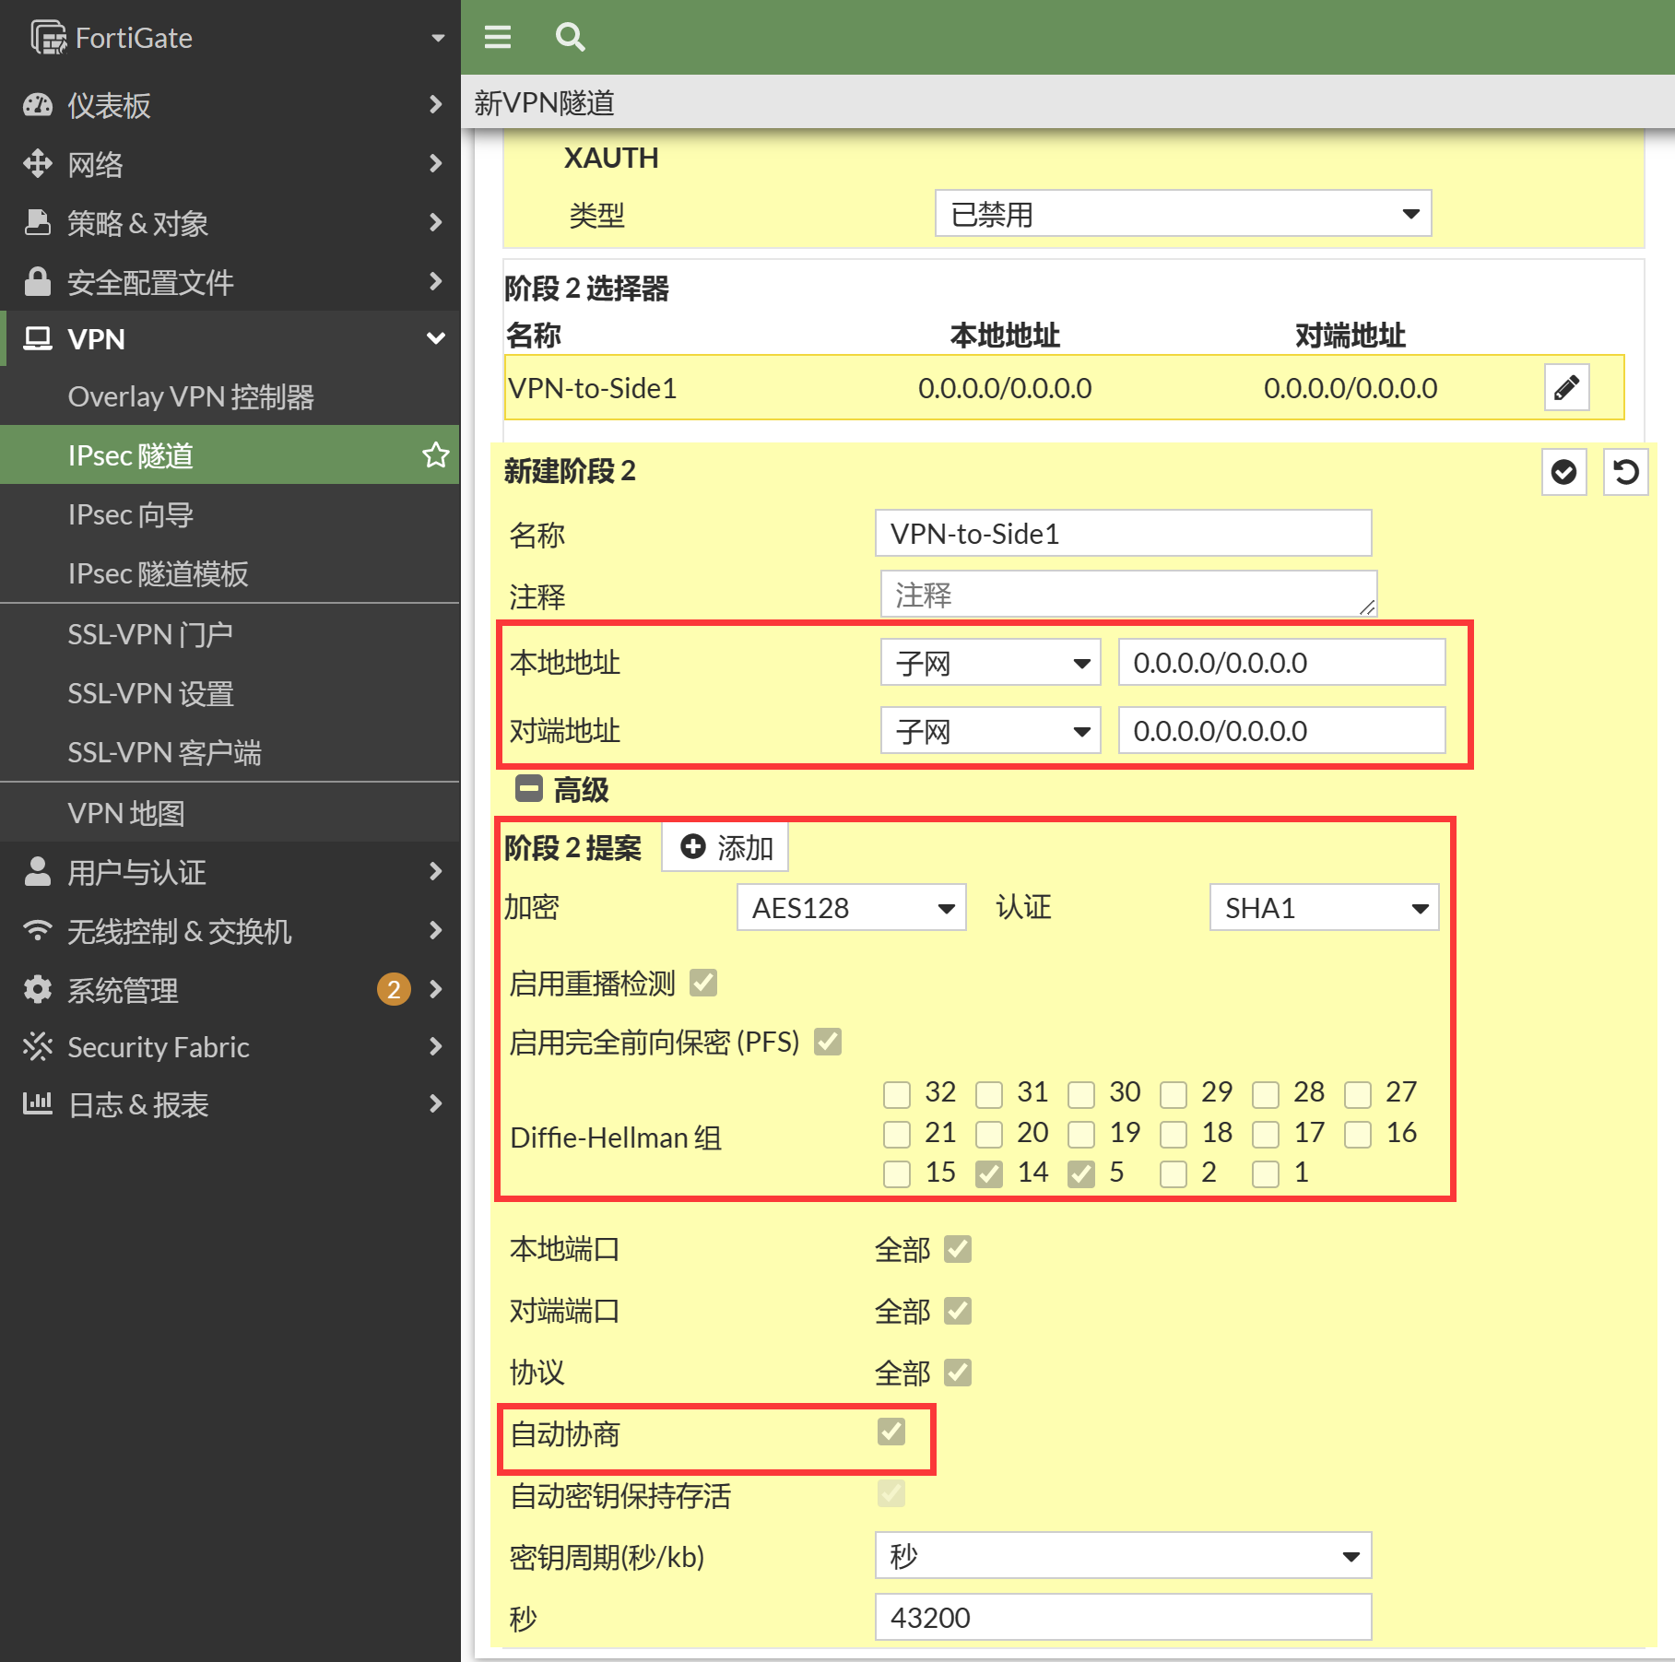Open the search magnifier icon
This screenshot has width=1675, height=1662.
[570, 37]
